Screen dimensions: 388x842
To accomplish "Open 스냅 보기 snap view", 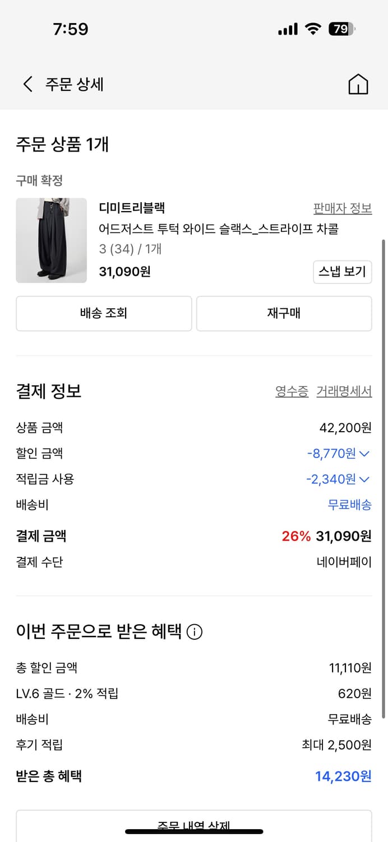I will pyautogui.click(x=342, y=272).
